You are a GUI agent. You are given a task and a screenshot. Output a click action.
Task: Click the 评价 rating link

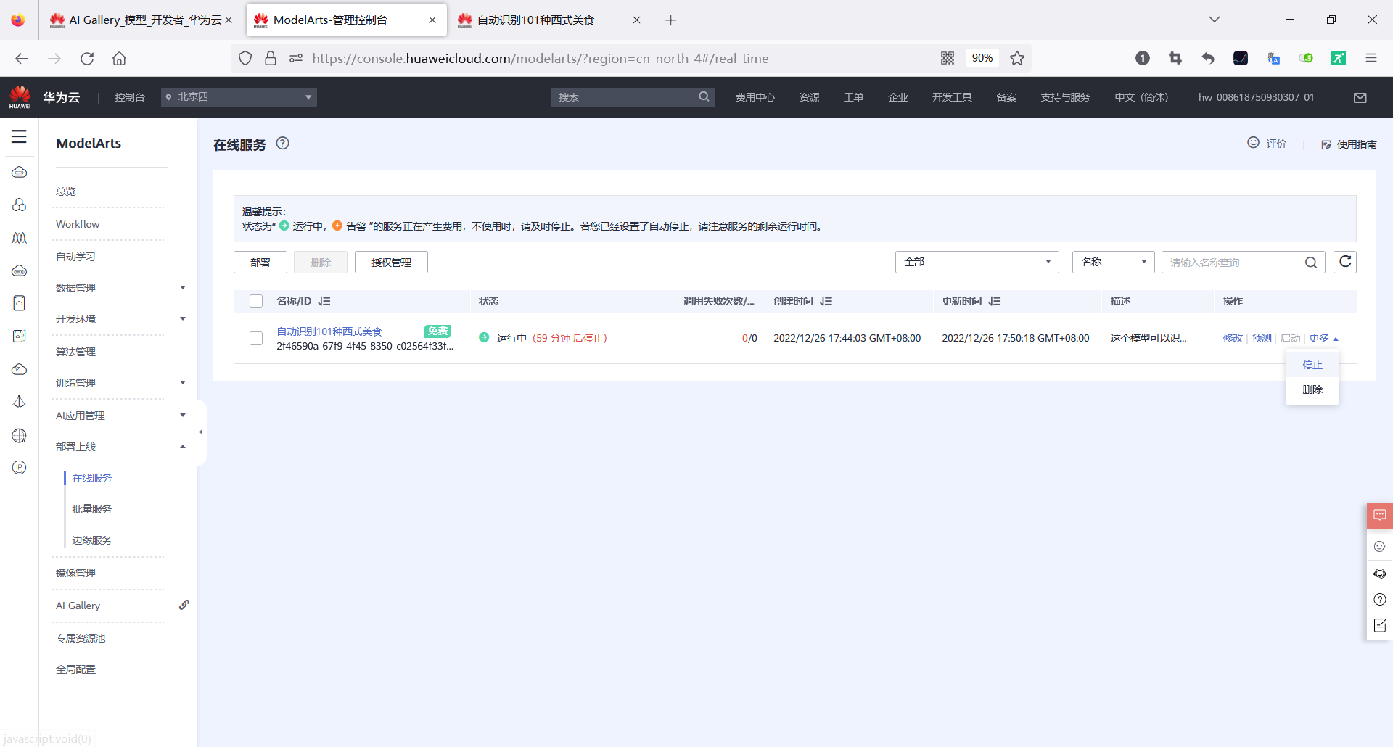pyautogui.click(x=1267, y=144)
